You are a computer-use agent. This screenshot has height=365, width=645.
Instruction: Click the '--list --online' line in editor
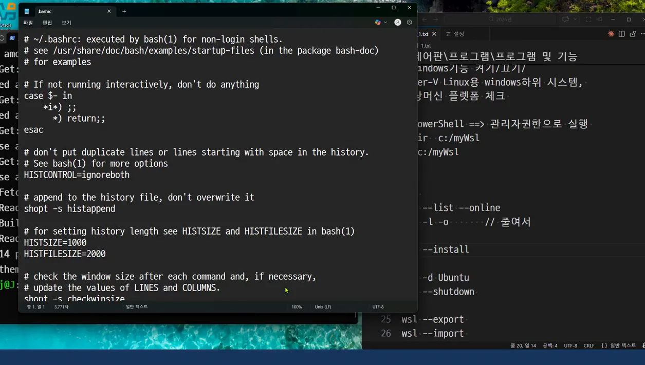tap(461, 208)
